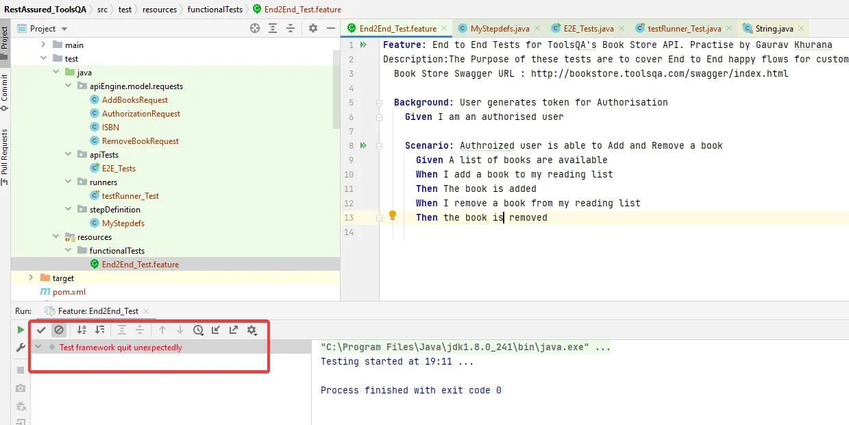Toggle Show Ignored tests button
The height and width of the screenshot is (425, 849).
59,330
